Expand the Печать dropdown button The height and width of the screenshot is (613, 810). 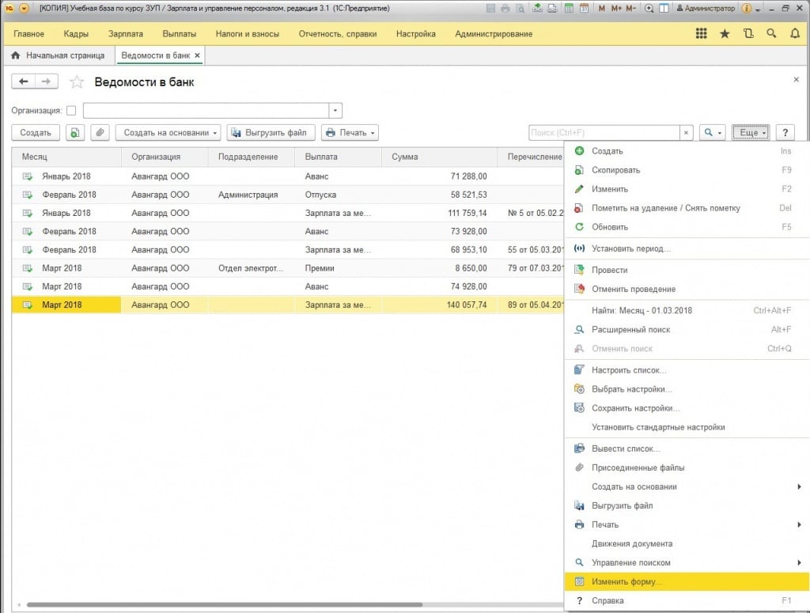click(x=351, y=133)
